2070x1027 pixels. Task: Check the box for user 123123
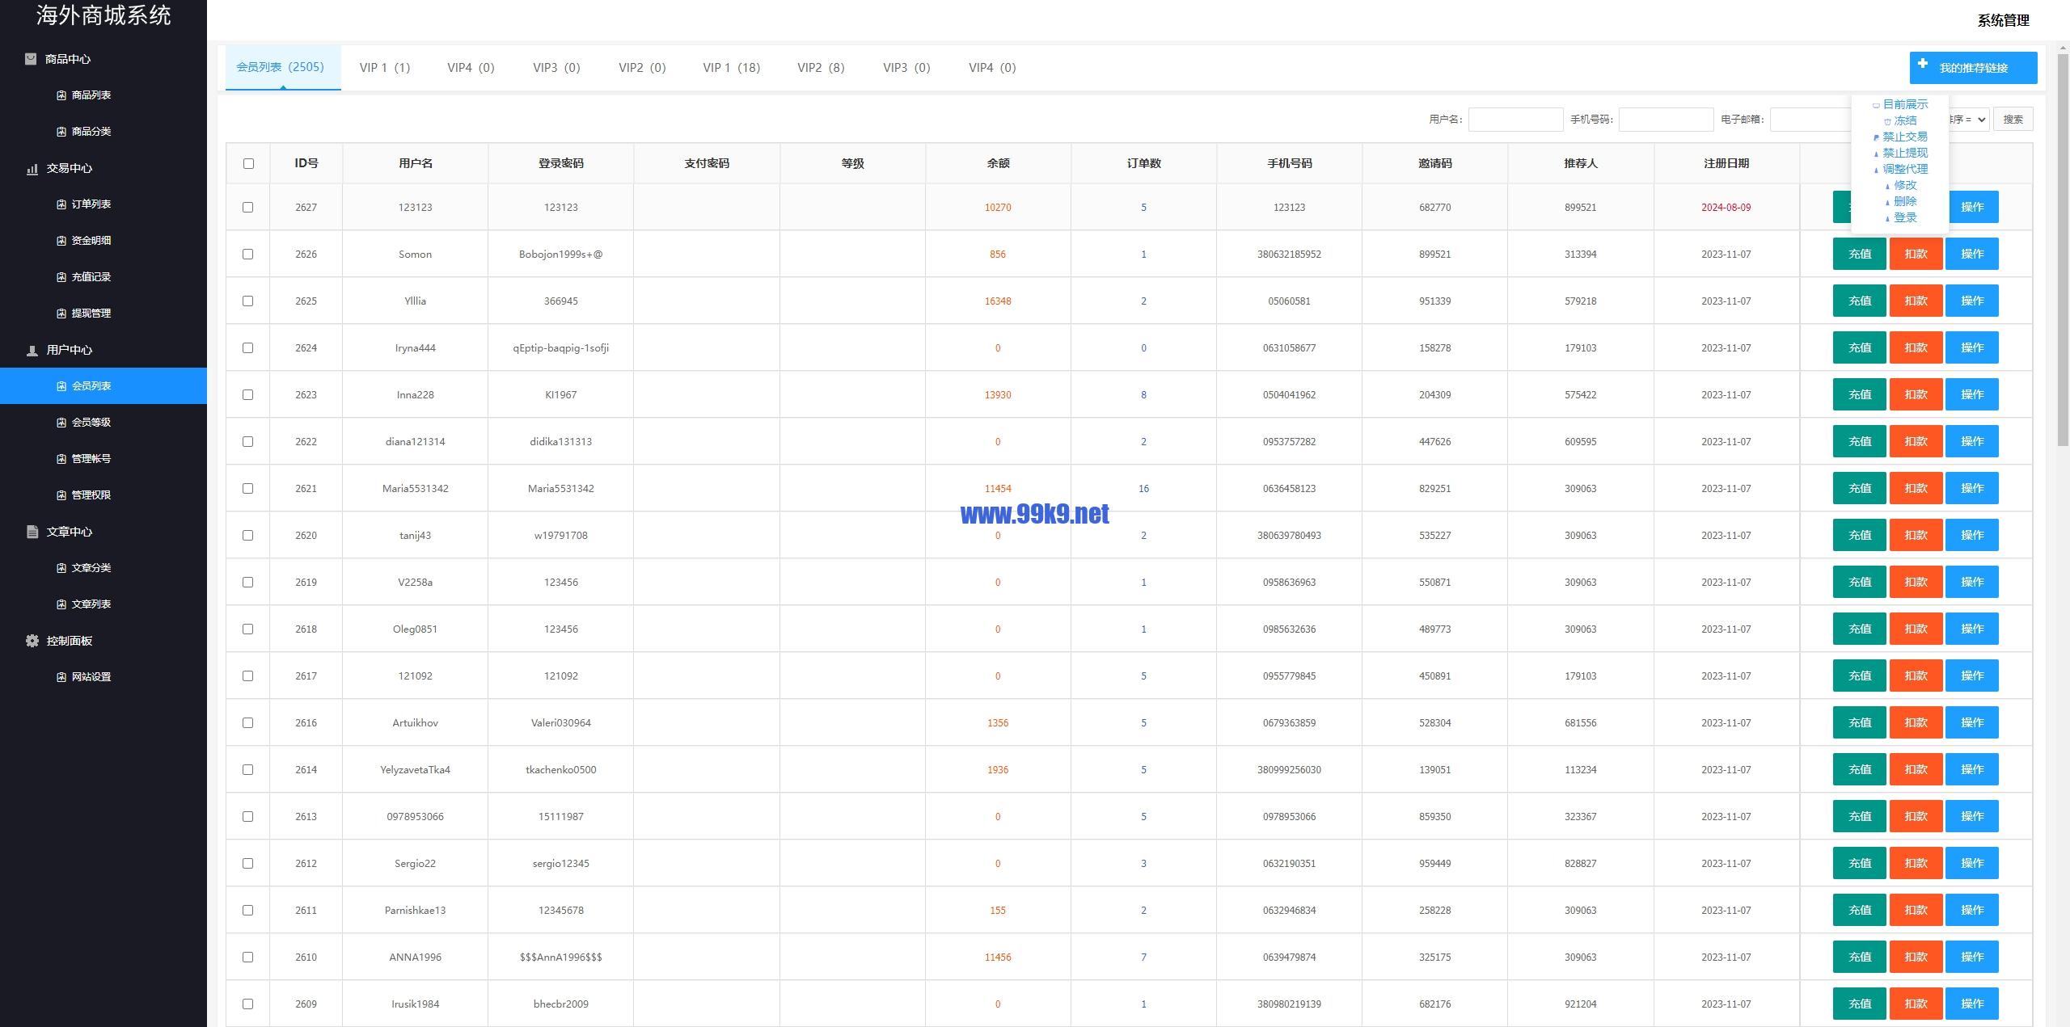(248, 208)
